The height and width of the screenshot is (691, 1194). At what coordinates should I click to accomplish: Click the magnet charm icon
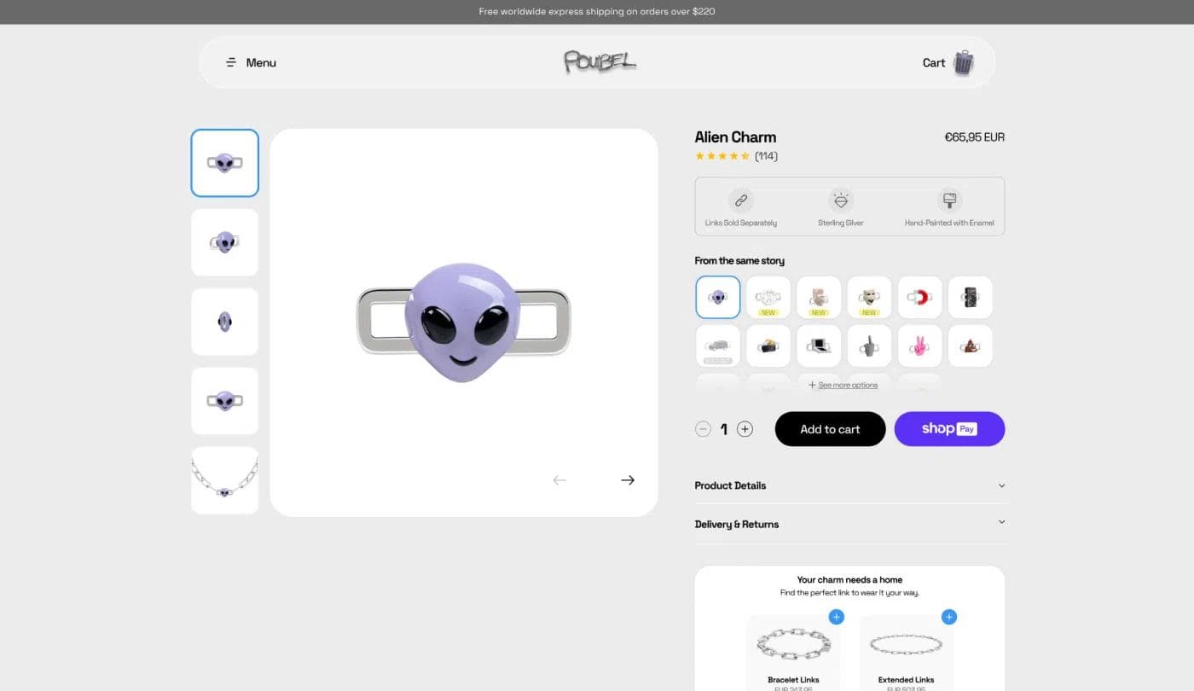click(919, 297)
